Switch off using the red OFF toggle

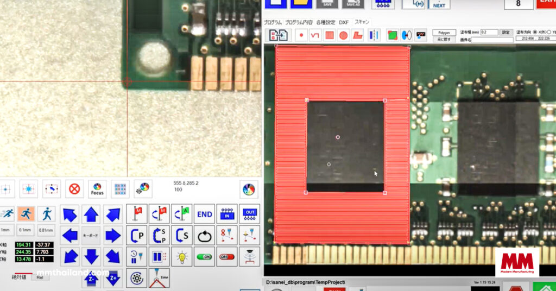point(226,256)
